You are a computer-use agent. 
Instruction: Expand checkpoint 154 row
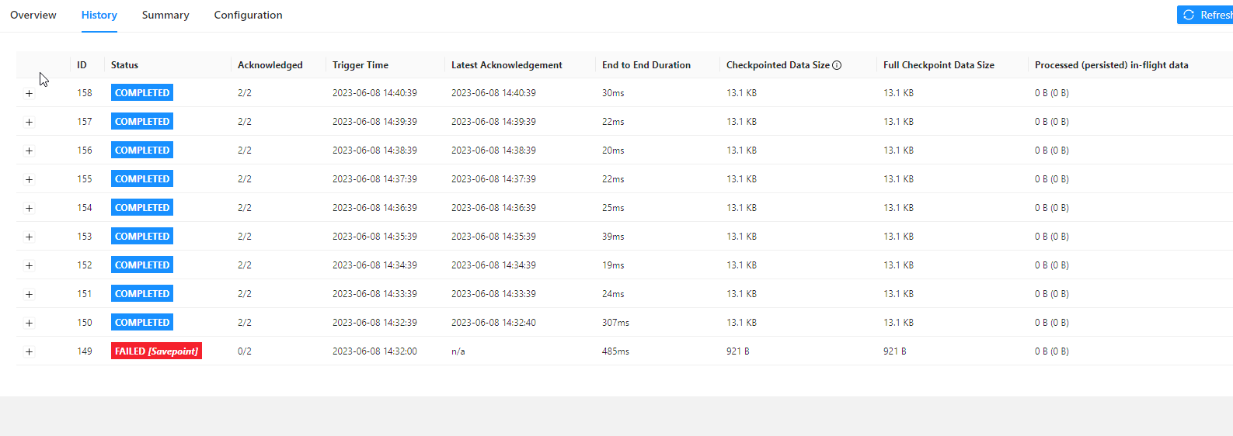[29, 209]
